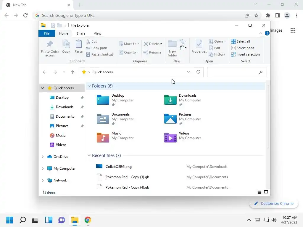Click Select none in ribbon
303x227 pixels.
pos(243,48)
